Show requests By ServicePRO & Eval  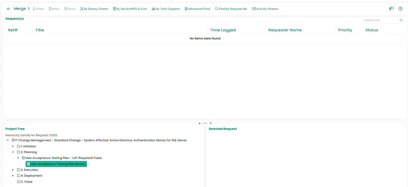[x=130, y=9]
